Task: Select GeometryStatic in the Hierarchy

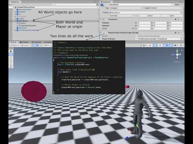Action: pos(25,10)
